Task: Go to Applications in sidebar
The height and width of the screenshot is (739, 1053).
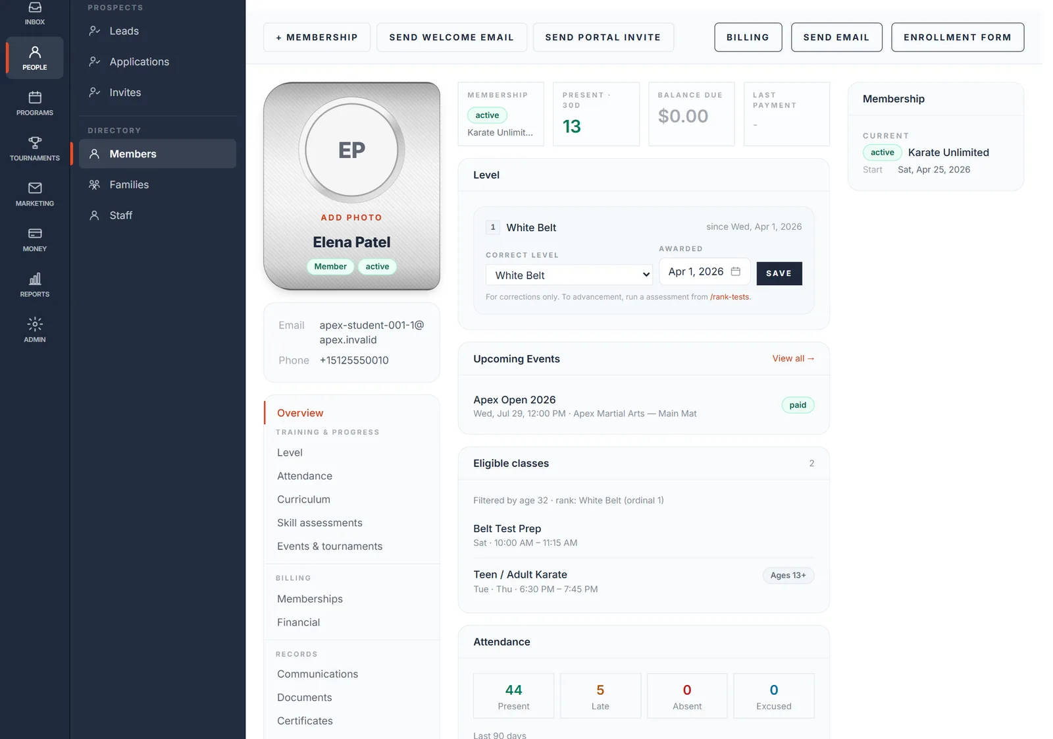Action: click(x=158, y=61)
